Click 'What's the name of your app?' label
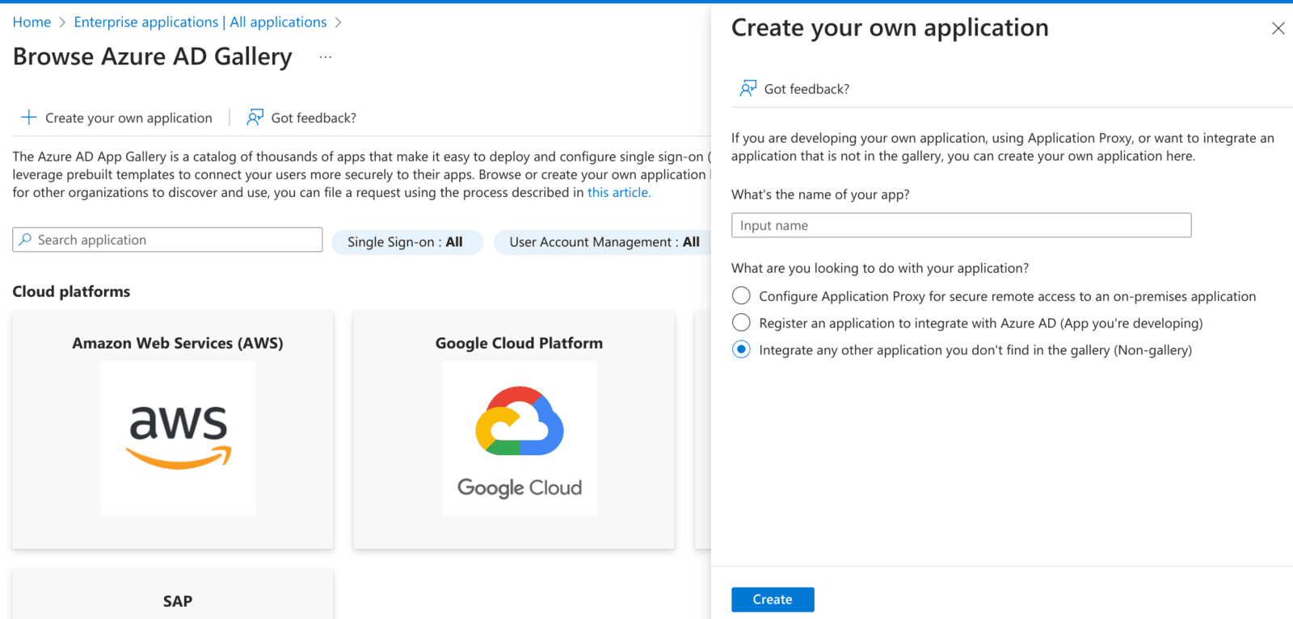1293x619 pixels. tap(820, 194)
